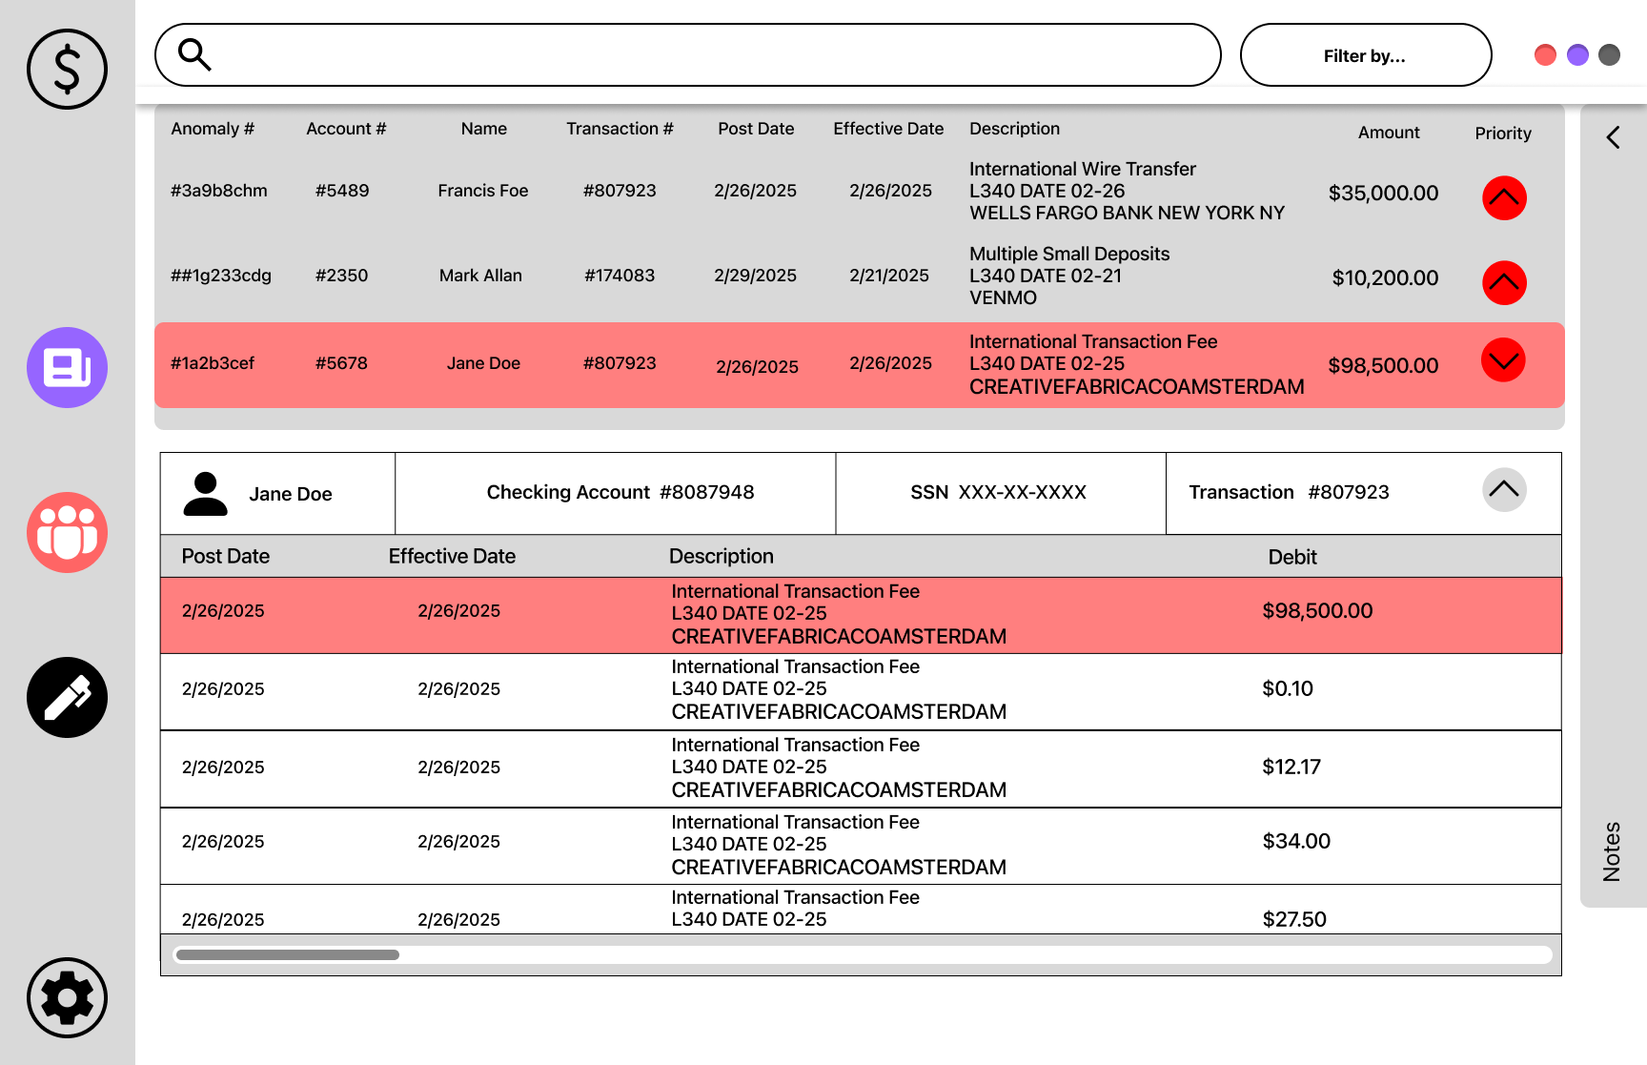Viewport: 1647px width, 1065px height.
Task: Select the black pen edit sidebar icon
Action: (67, 697)
